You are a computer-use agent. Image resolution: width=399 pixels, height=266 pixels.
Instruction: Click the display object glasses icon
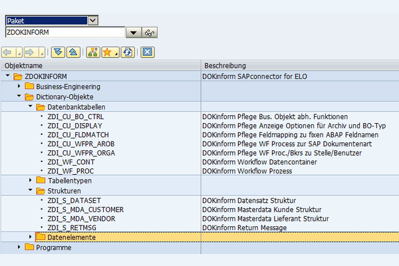pyautogui.click(x=150, y=33)
